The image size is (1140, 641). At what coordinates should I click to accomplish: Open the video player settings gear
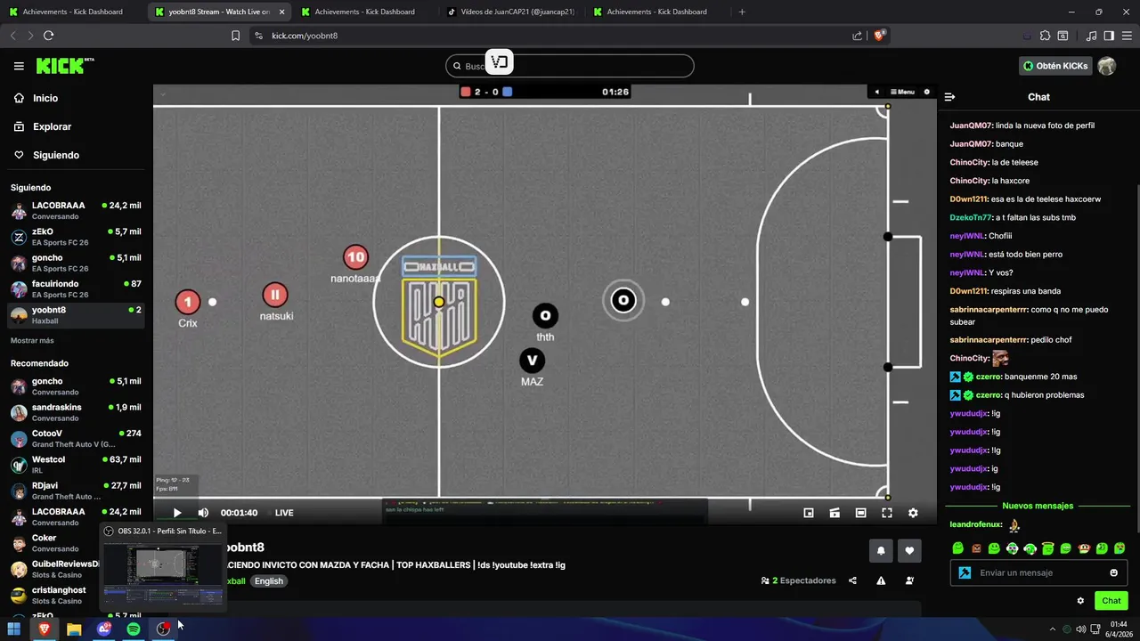click(913, 513)
